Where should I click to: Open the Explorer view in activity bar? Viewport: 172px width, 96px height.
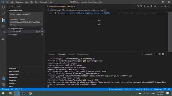(3, 7)
